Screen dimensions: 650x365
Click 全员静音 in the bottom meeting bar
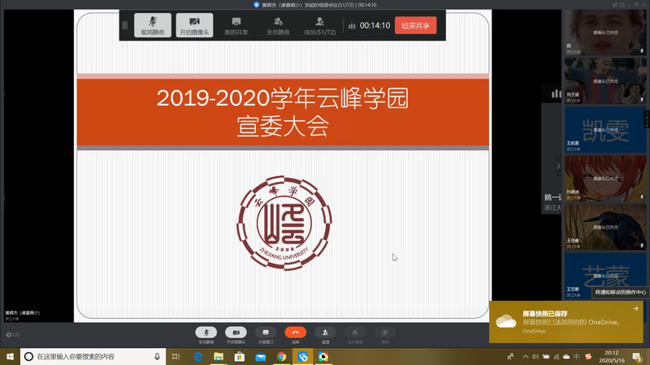tap(355, 335)
